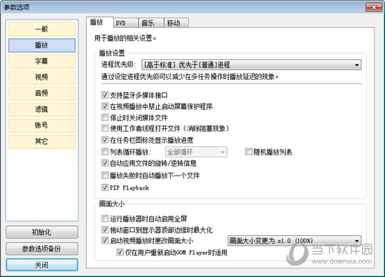Switch to the 音乐 tab
Screen dimensions: 385x277
pyautogui.click(x=151, y=23)
